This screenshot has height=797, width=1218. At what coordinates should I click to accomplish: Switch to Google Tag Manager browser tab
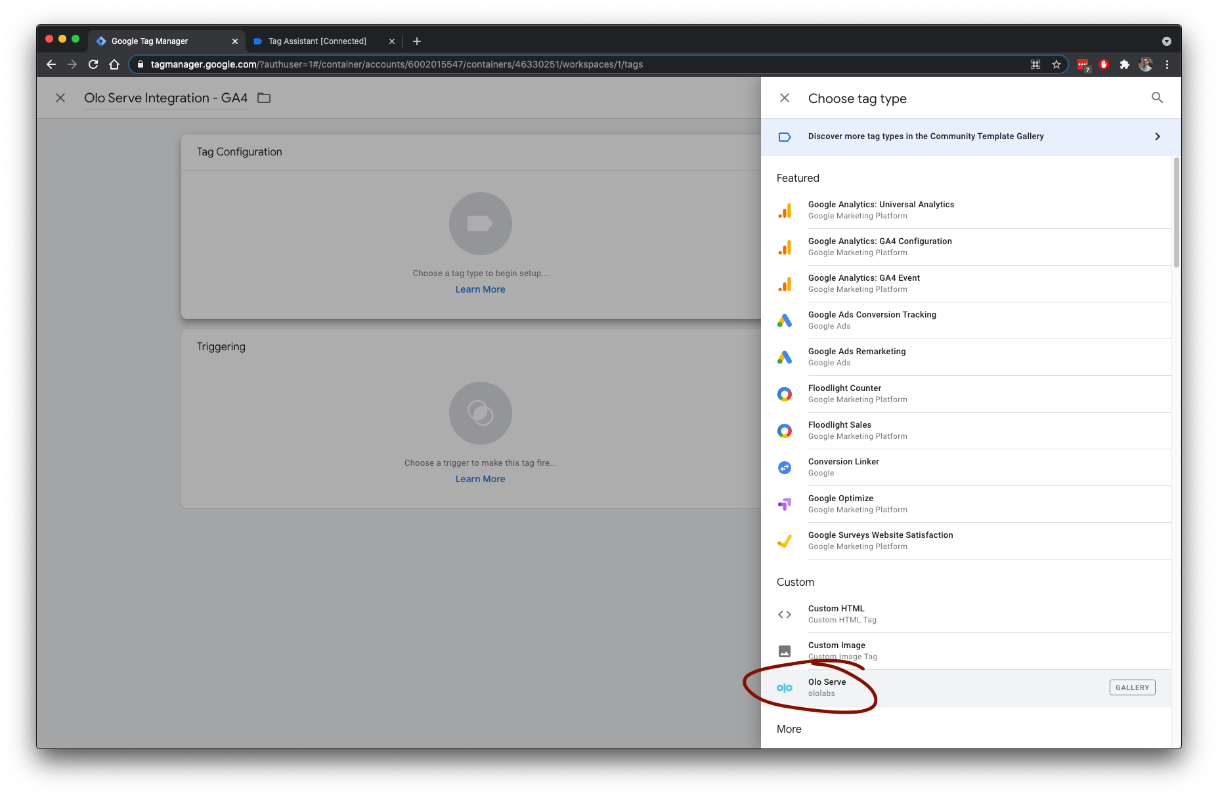(x=167, y=41)
